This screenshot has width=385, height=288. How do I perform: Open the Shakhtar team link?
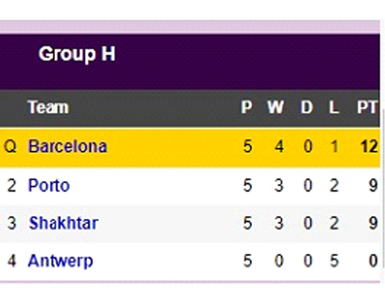pyautogui.click(x=64, y=223)
